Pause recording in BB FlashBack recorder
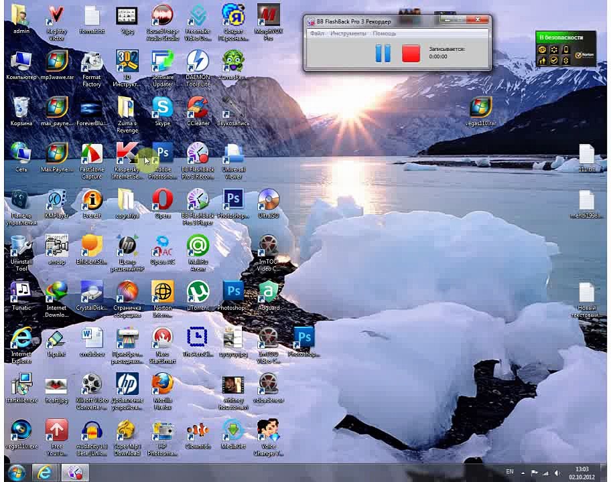This screenshot has width=611, height=482. (x=383, y=54)
